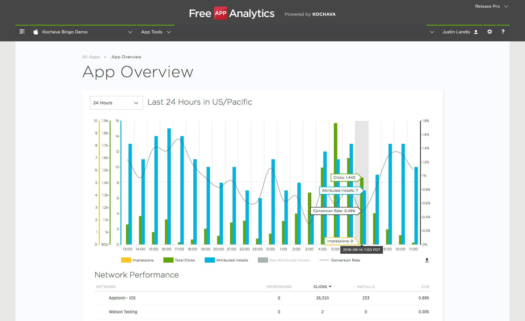Select the Applovin - iOS network row

pos(122,298)
